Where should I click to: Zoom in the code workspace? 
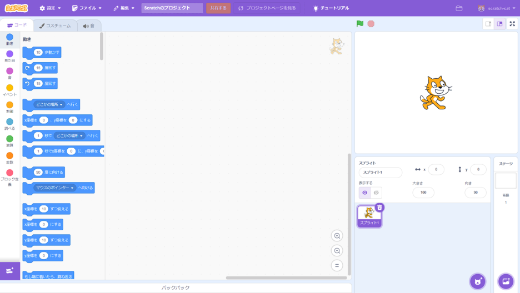click(x=337, y=236)
